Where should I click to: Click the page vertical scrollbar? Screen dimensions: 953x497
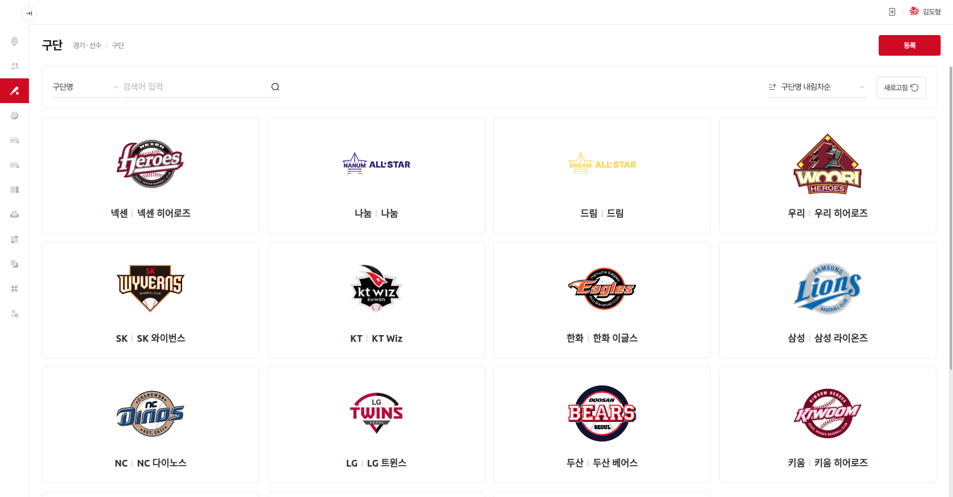pyautogui.click(x=950, y=218)
